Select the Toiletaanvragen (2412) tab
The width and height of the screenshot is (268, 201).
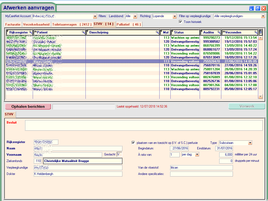pyautogui.click(x=72, y=24)
